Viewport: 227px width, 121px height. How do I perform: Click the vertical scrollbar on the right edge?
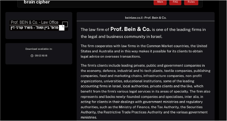223,60
